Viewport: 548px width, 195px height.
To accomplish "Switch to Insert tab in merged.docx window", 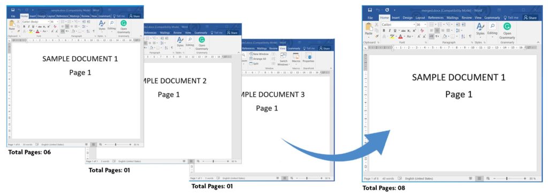I will coord(395,18).
